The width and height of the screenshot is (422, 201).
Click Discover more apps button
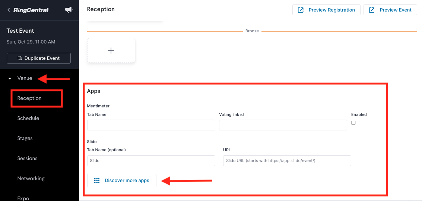point(122,181)
